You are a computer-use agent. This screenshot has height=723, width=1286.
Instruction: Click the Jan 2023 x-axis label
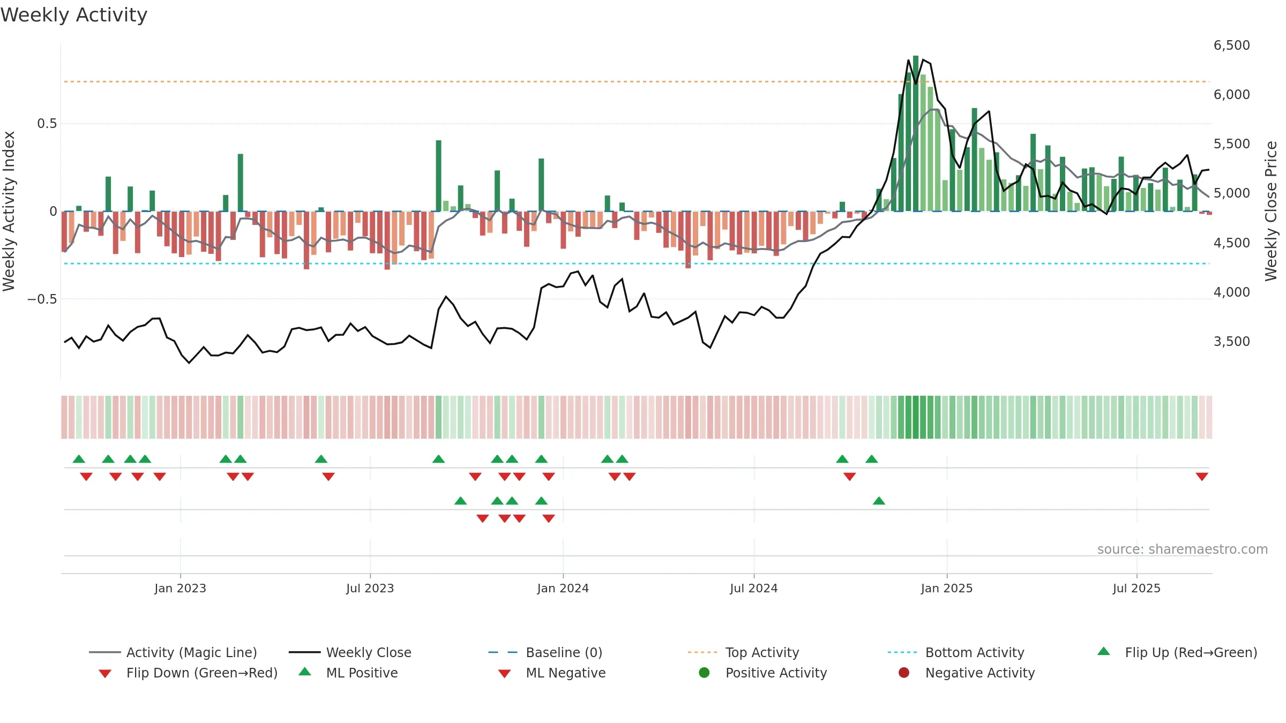(x=180, y=588)
